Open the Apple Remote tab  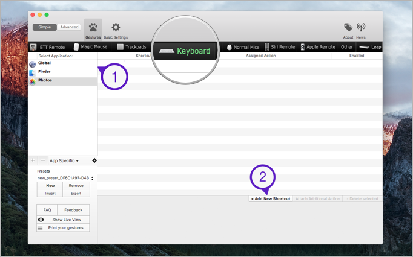tap(318, 47)
